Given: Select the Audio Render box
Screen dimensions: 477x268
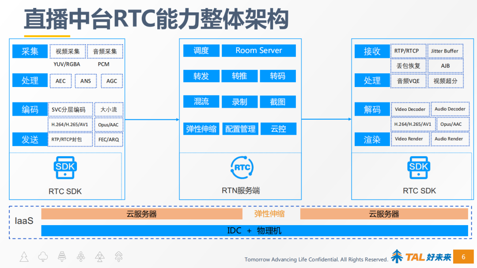Looking at the screenshot, I should (450, 139).
